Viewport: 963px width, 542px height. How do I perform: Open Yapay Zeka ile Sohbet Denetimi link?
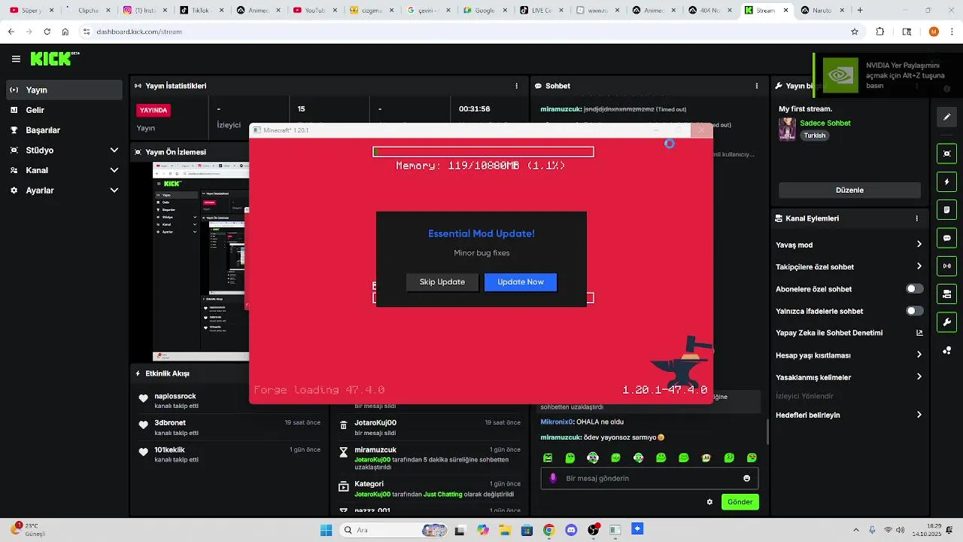pos(849,333)
